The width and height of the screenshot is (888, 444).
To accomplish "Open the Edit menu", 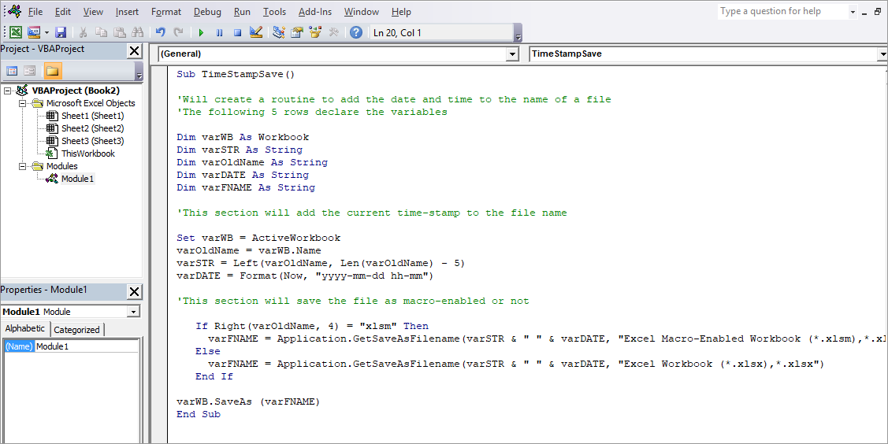I will pyautogui.click(x=63, y=11).
